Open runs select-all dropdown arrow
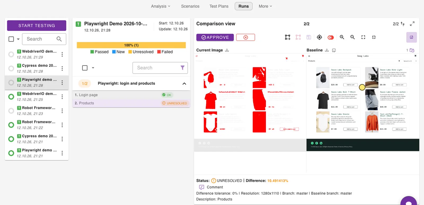 [18, 39]
